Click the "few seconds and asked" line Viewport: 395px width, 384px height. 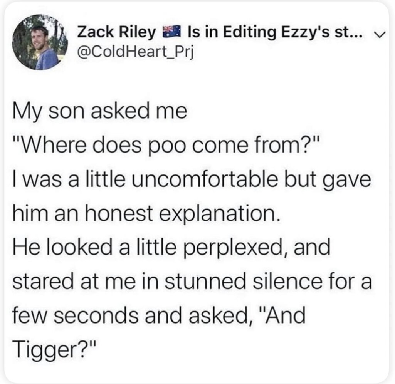click(x=131, y=316)
